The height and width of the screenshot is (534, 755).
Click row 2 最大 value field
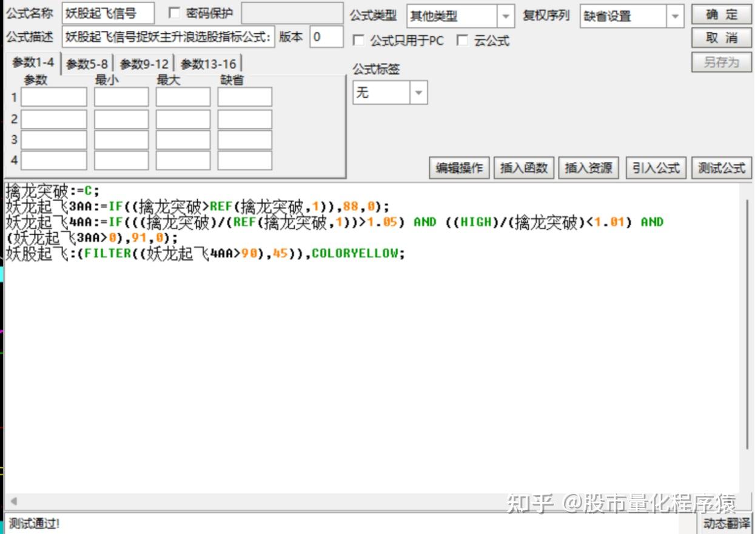183,119
